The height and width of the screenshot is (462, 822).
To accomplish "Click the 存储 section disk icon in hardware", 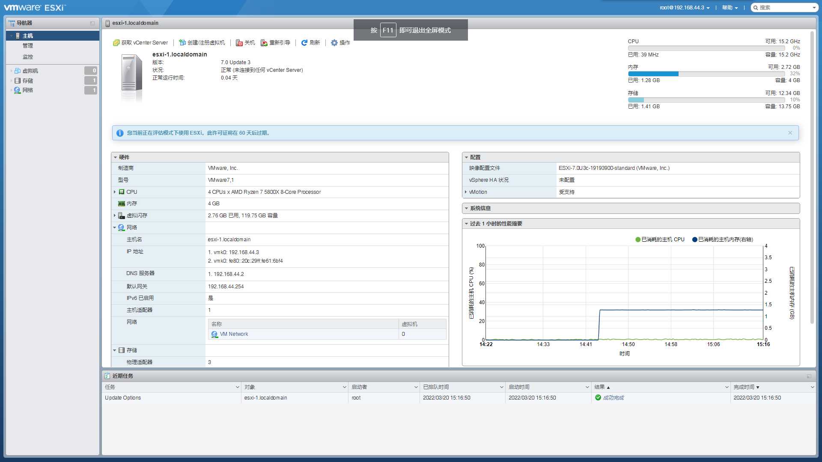I will [x=122, y=350].
